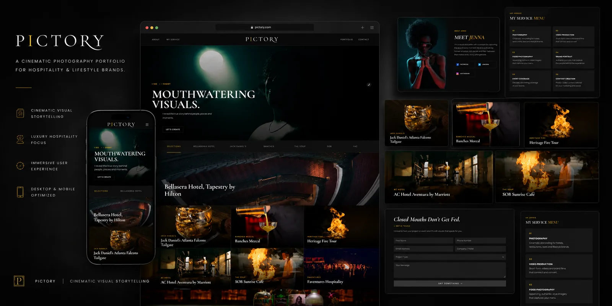The height and width of the screenshot is (306, 612).
Task: Expand the Project Type dropdown
Action: point(450,257)
